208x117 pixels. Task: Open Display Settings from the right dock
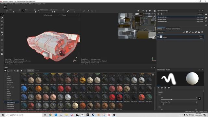(206, 14)
